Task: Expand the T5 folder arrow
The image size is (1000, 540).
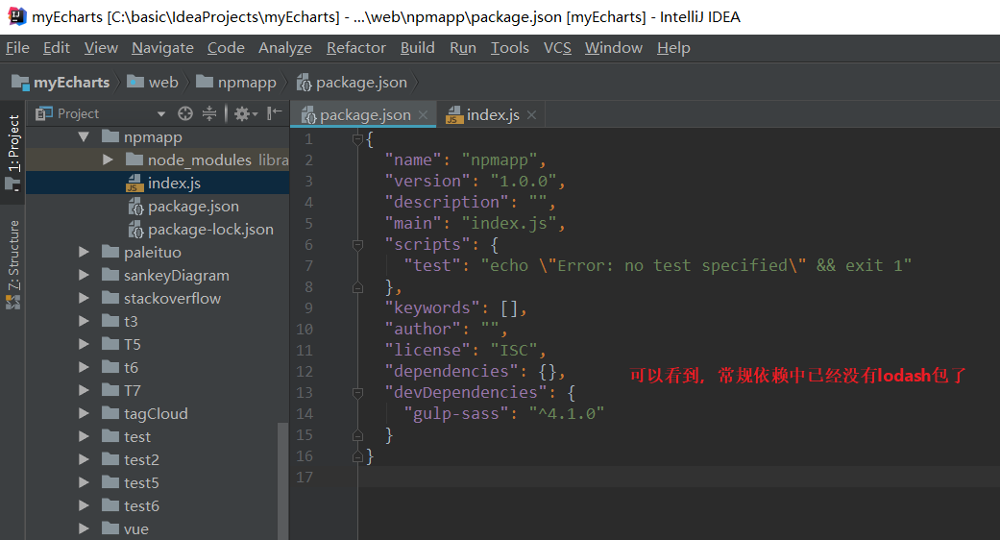Action: (x=84, y=344)
